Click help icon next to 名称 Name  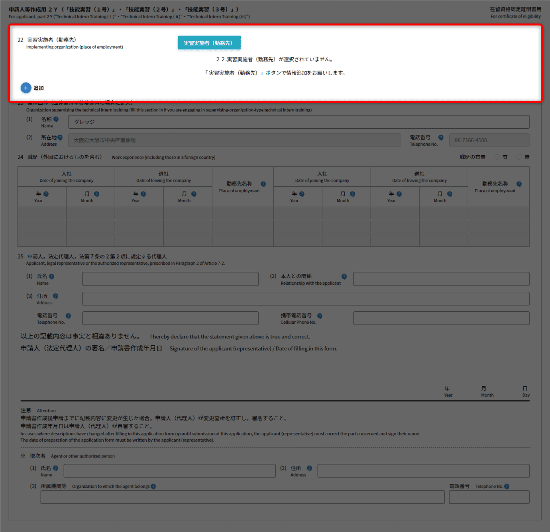tap(56, 119)
